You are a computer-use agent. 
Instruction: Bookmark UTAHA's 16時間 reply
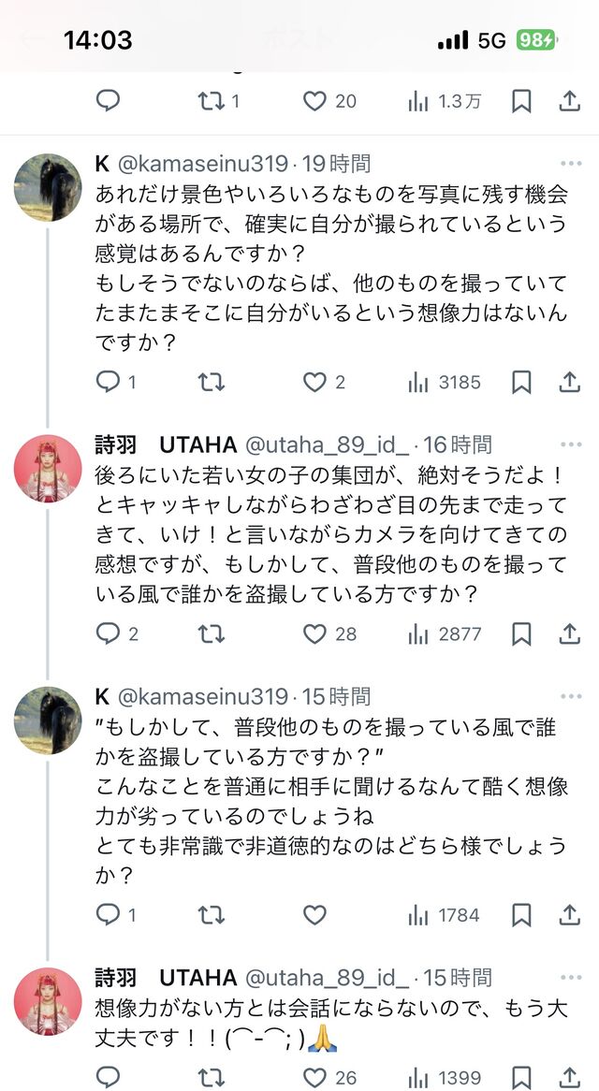point(521,634)
